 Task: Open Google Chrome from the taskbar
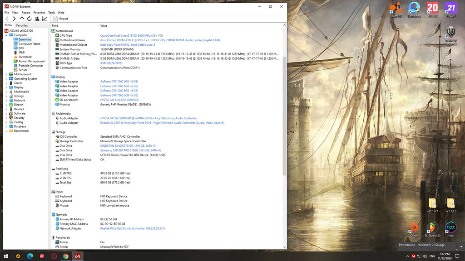[66, 256]
